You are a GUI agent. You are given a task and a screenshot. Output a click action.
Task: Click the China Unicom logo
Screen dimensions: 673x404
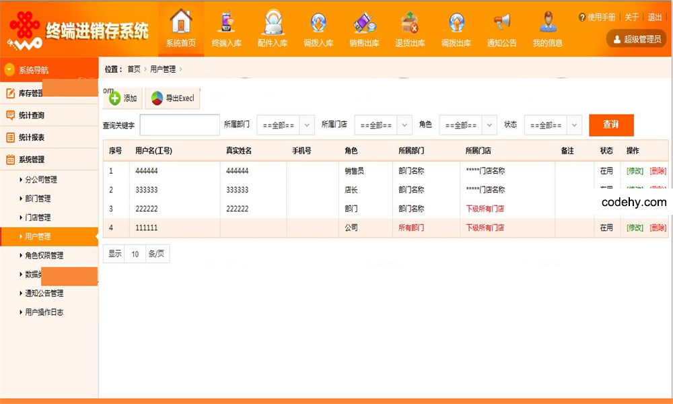pyautogui.click(x=24, y=29)
